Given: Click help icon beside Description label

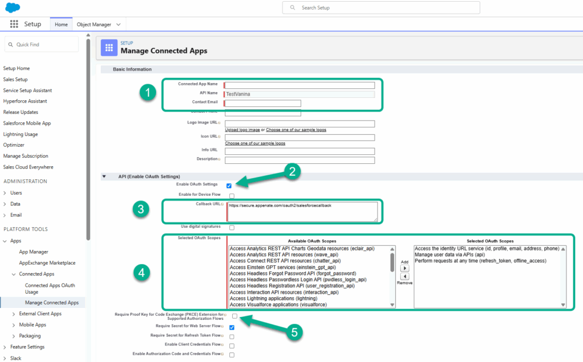Looking at the screenshot, I should (219, 159).
